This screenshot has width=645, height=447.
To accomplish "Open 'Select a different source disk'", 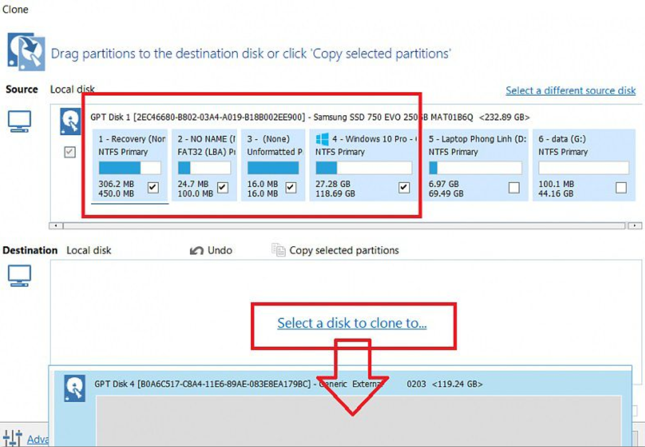I will [x=572, y=91].
